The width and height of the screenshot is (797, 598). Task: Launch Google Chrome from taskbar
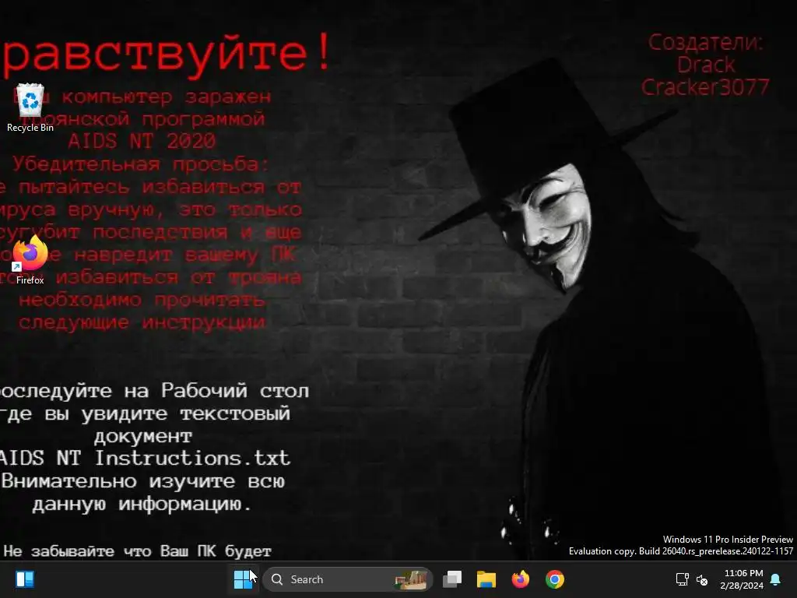tap(554, 579)
